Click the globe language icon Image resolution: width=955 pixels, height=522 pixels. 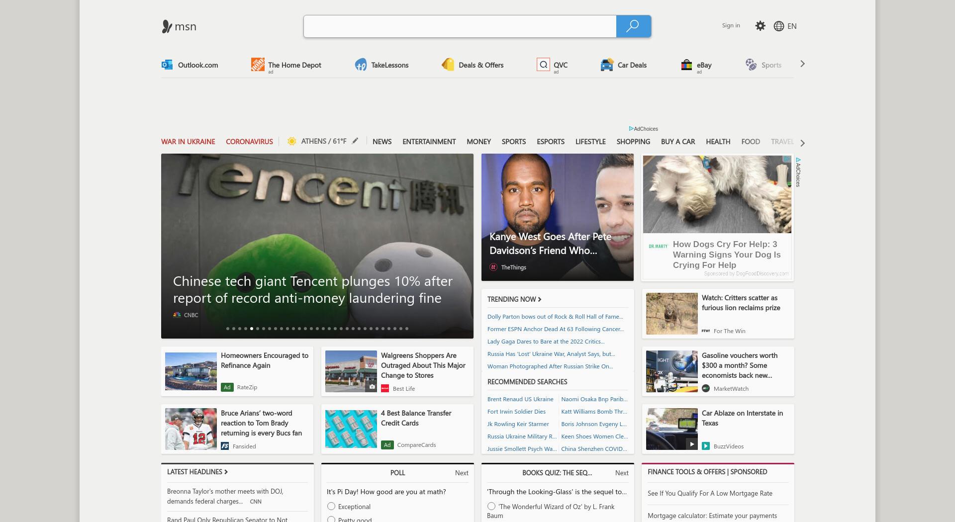pos(779,26)
